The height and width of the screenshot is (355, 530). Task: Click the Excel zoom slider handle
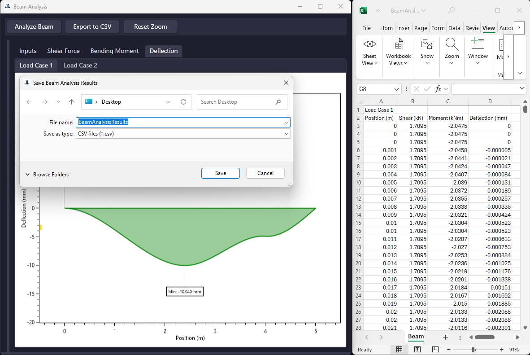(473, 350)
